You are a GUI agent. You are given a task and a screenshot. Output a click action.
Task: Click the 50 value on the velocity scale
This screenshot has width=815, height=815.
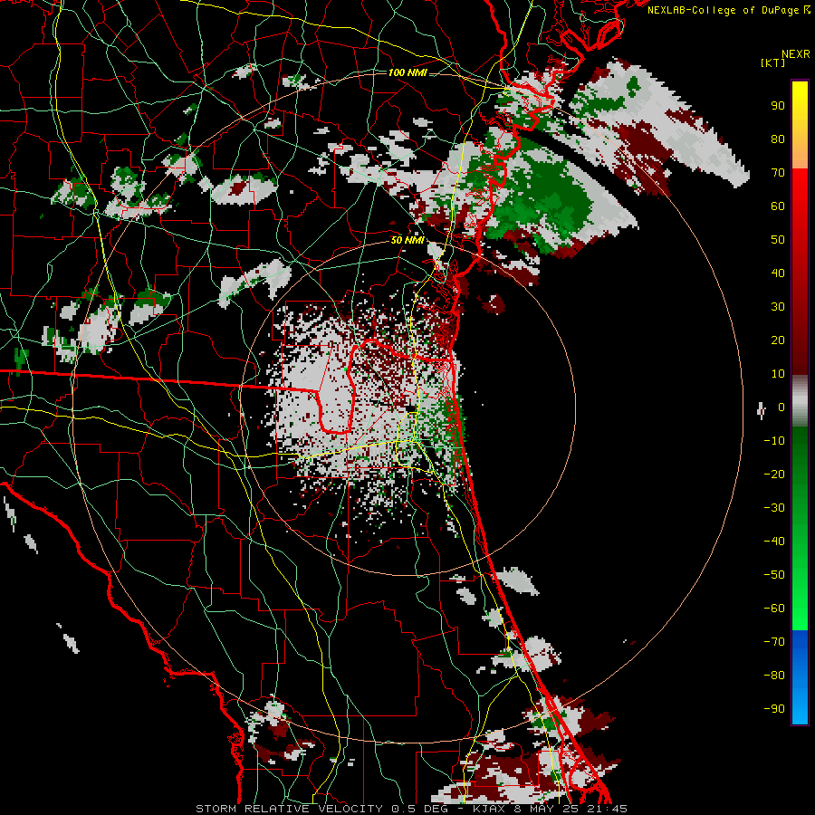778,240
